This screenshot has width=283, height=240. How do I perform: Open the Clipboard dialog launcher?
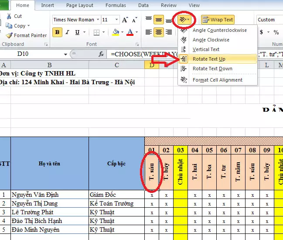pyautogui.click(x=46, y=44)
